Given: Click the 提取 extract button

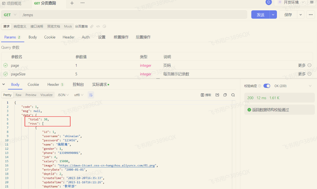Looking at the screenshot, I should [206, 95].
